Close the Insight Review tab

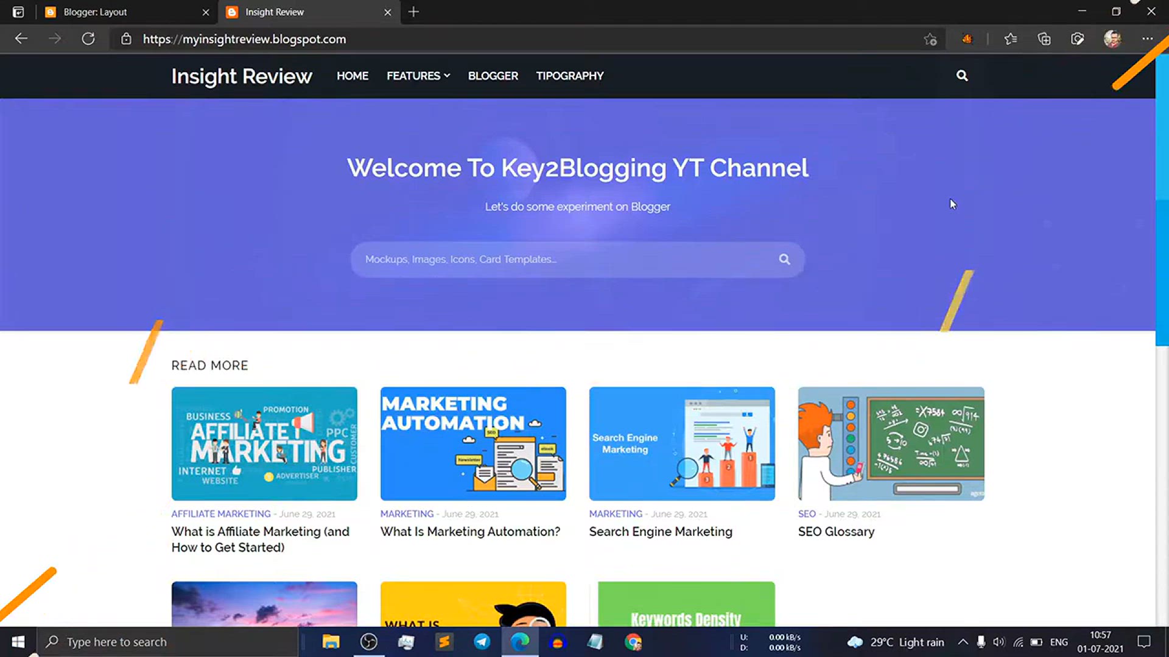[387, 12]
